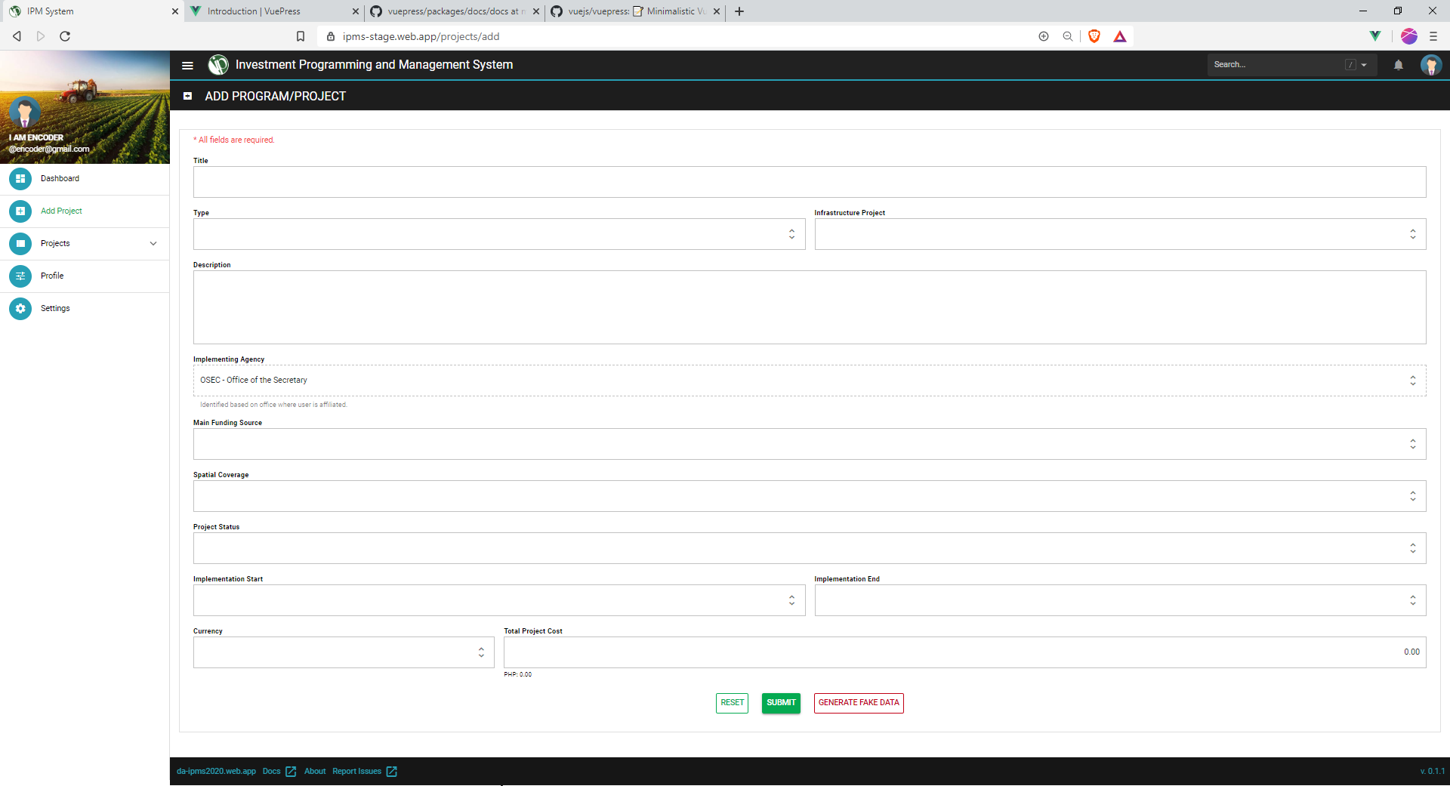Switch to vuejs/vuepress tab
The image size is (1450, 786).
click(634, 11)
